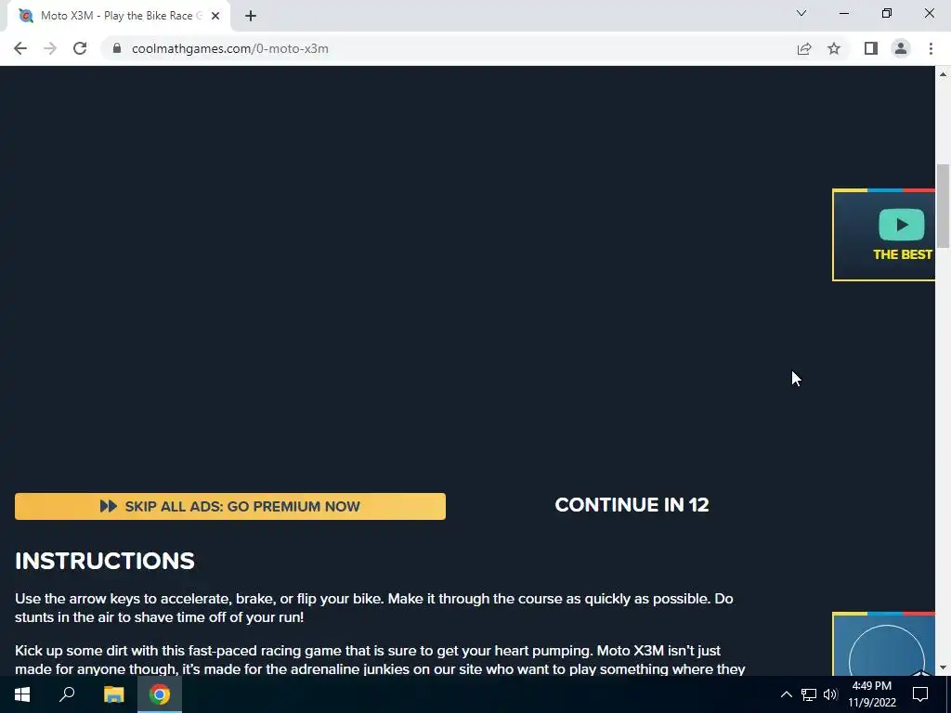
Task: Reload the Moto X3M page
Action: coord(80,48)
